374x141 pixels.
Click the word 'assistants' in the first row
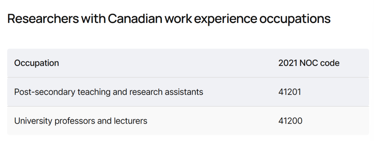(185, 92)
